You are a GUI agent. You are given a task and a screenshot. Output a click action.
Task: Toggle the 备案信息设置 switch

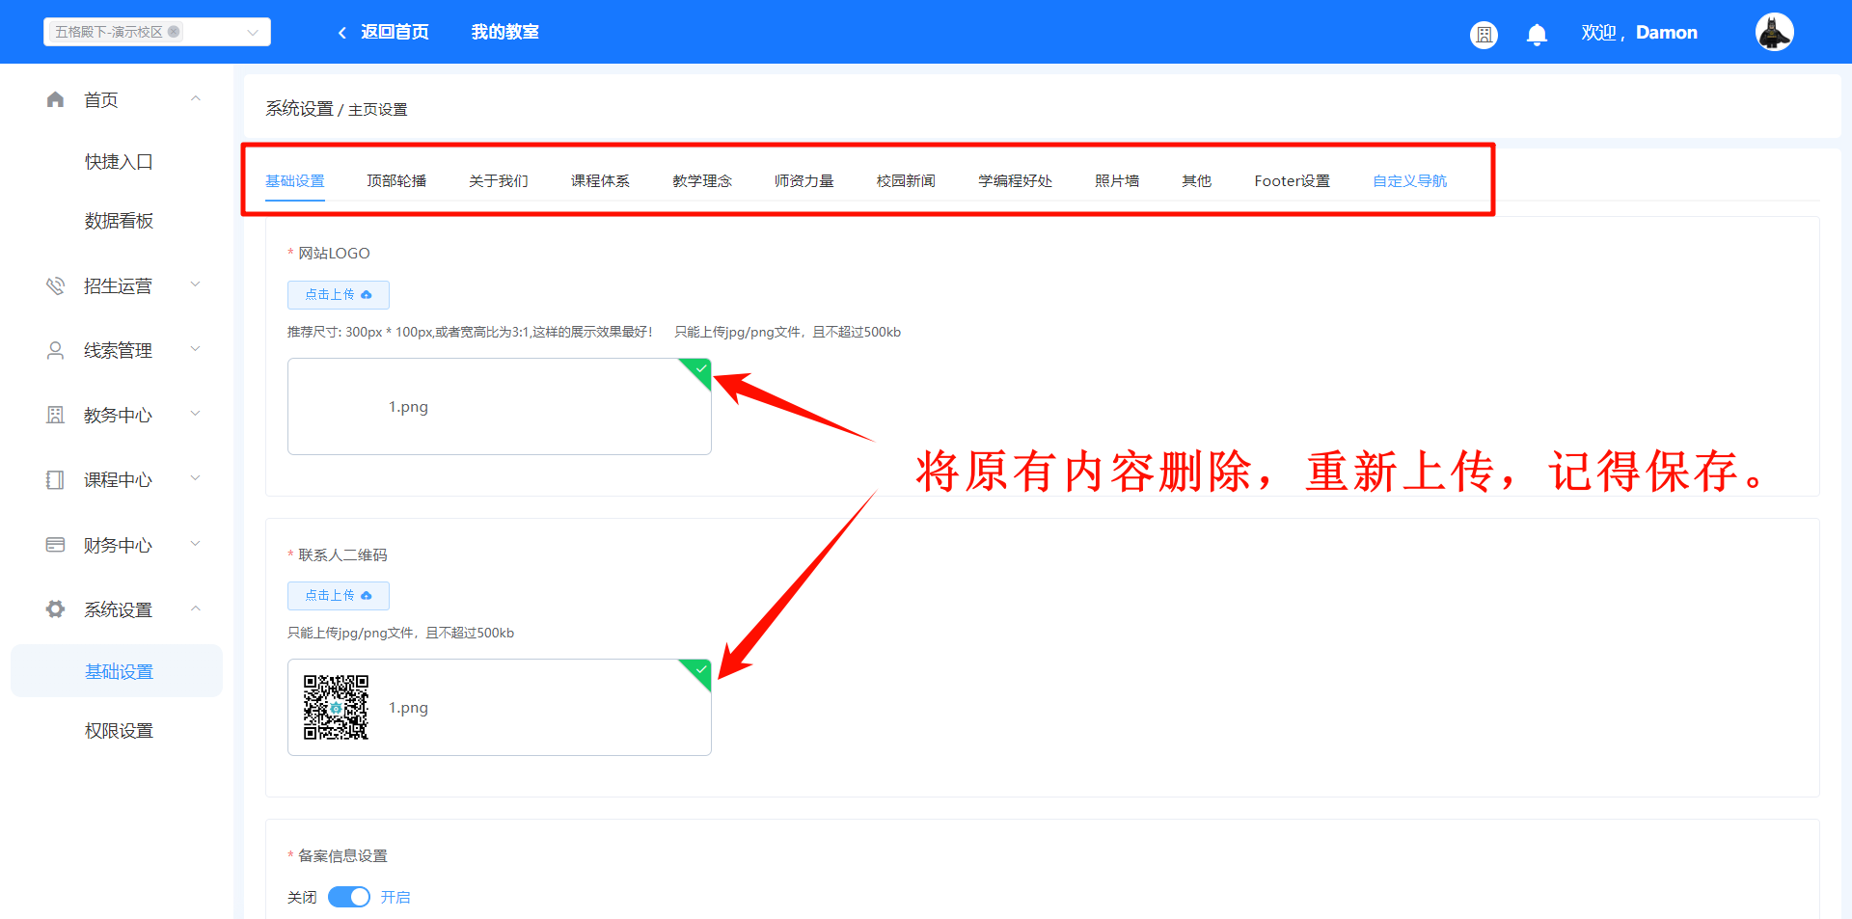click(349, 897)
